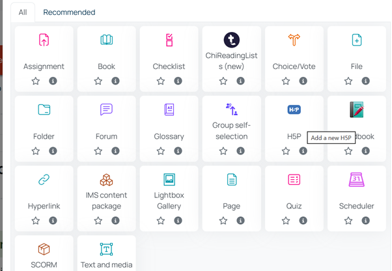Mark Folder as a starred activity
392x271 pixels.
36,151
